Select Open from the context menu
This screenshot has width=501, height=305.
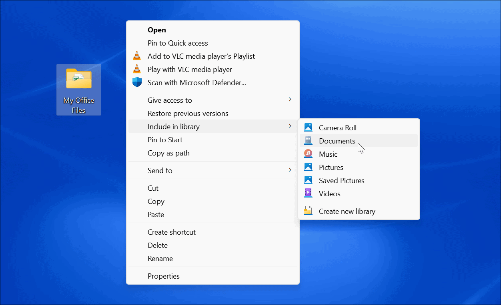156,30
